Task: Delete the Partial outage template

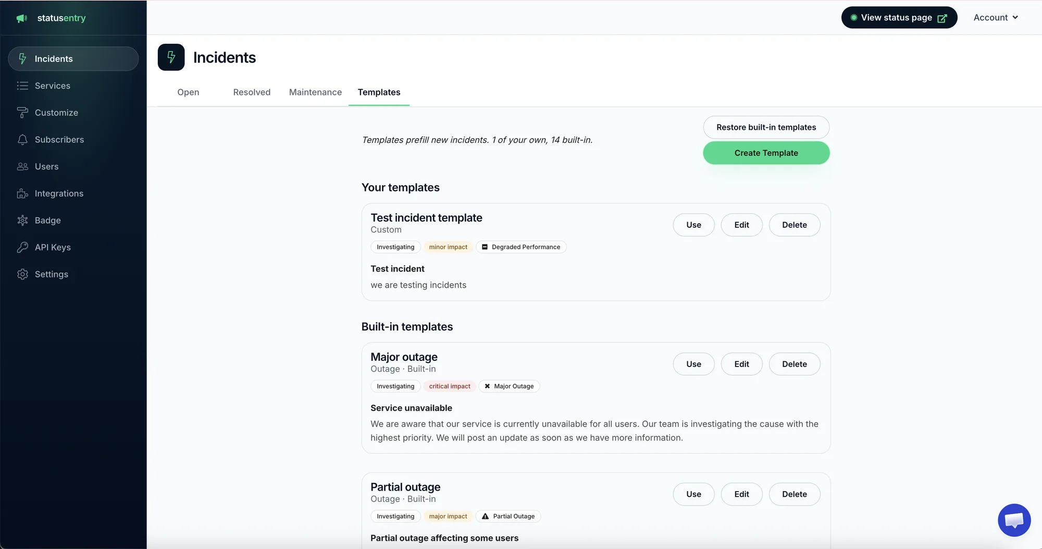Action: tap(794, 494)
